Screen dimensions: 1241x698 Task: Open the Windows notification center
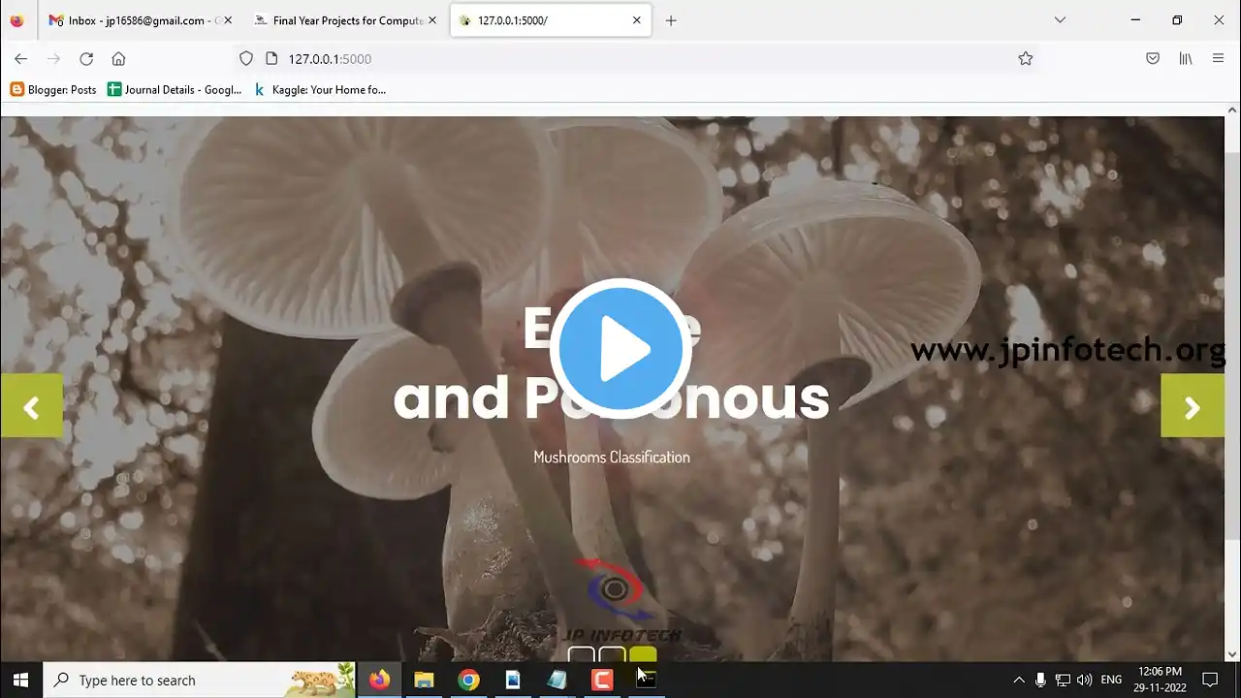tap(1210, 680)
